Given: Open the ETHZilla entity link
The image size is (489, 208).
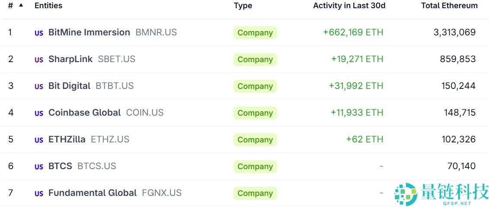Looking at the screenshot, I should tap(67, 139).
